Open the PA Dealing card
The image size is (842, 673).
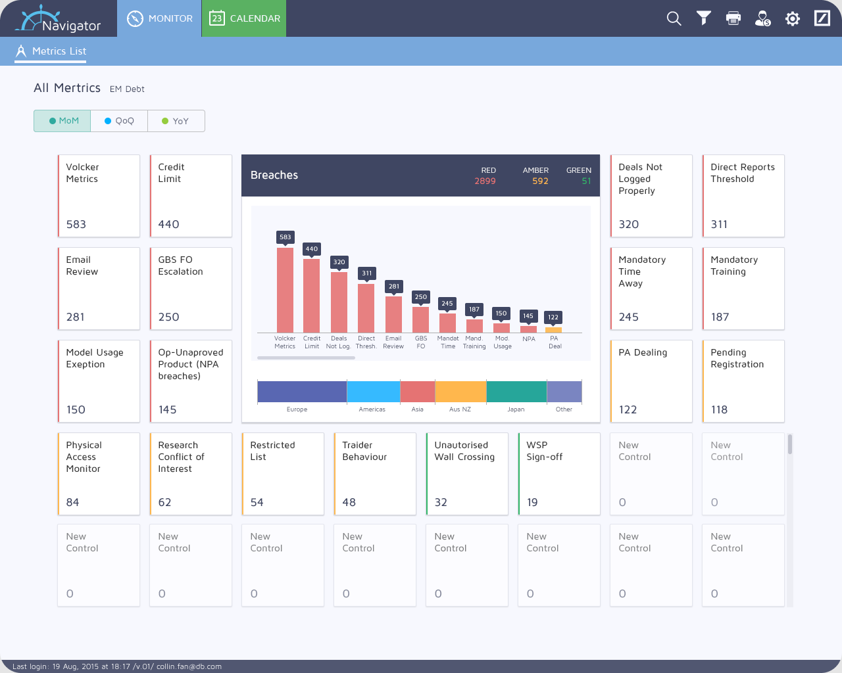pos(651,381)
